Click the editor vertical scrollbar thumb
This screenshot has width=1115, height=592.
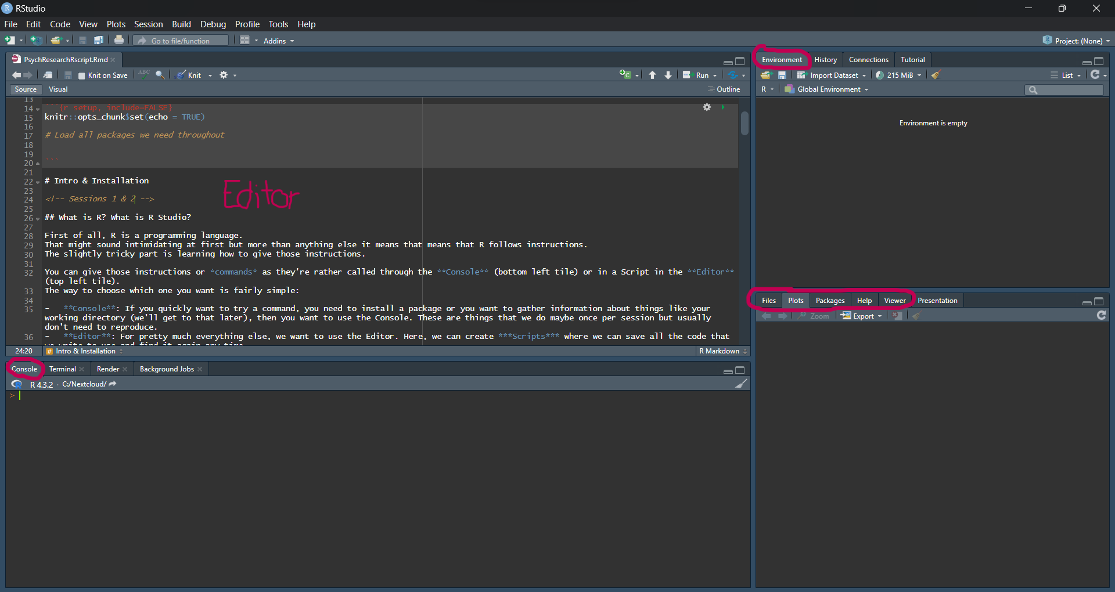[x=744, y=123]
